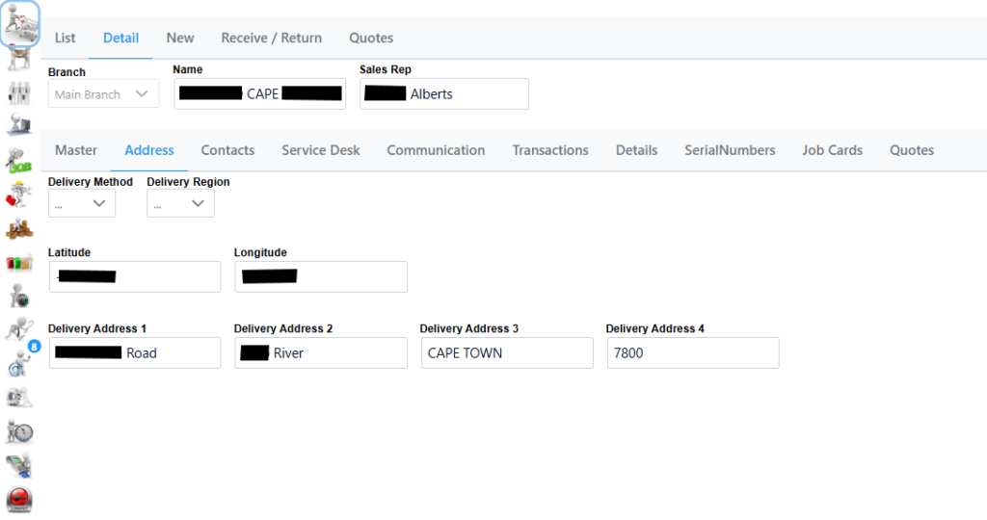The image size is (987, 520).
Task: Expand the Delivery Method dropdown
Action: coord(82,203)
